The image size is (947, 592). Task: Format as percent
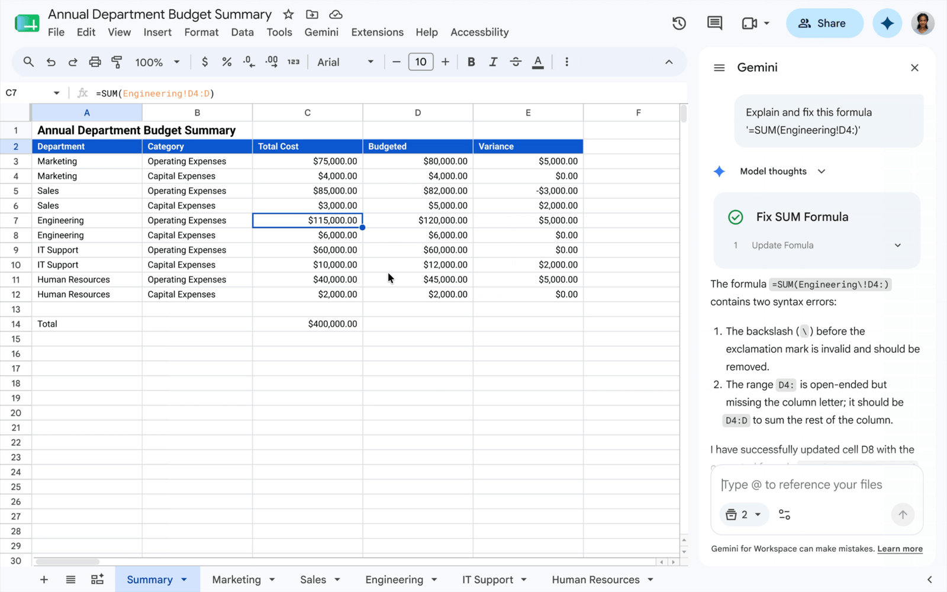point(227,62)
